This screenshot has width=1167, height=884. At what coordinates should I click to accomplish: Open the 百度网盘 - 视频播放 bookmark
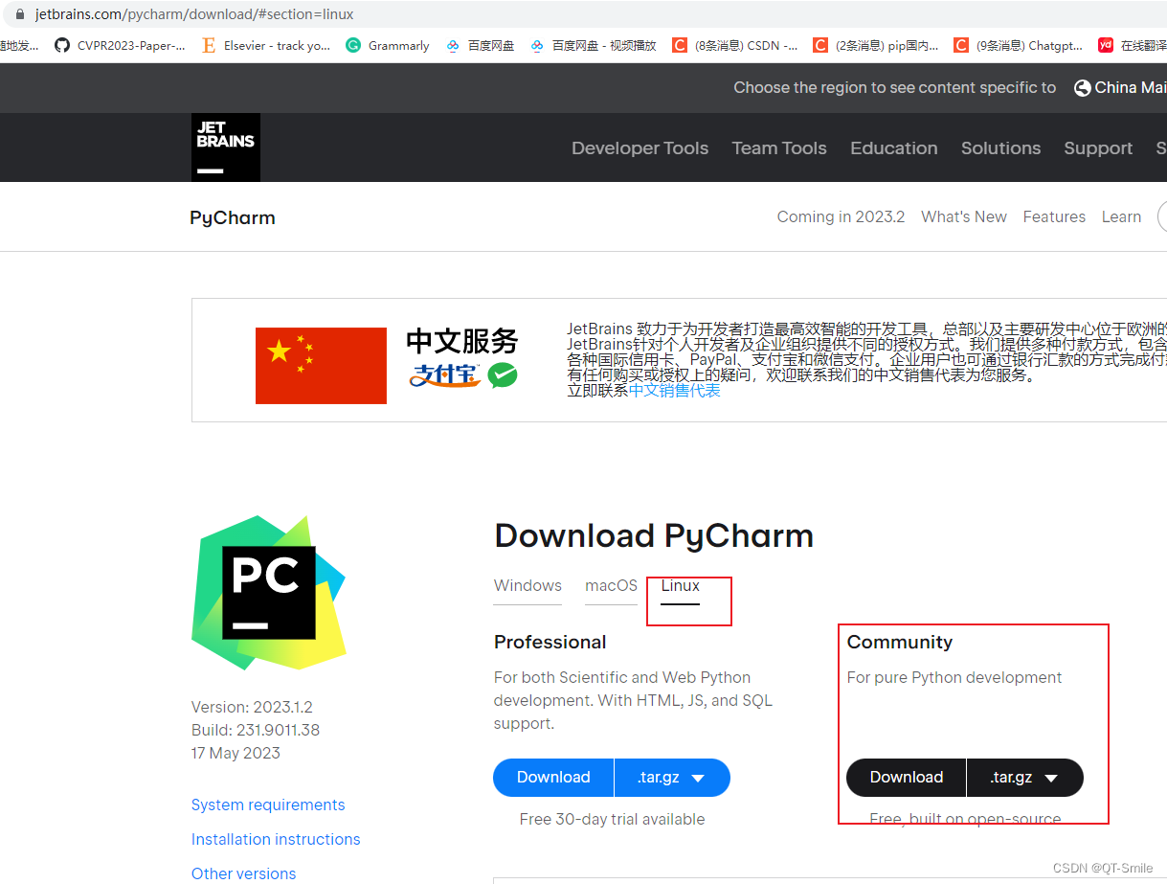[594, 45]
